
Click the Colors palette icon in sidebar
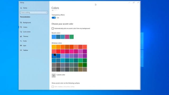pyautogui.click(x=21, y=27)
